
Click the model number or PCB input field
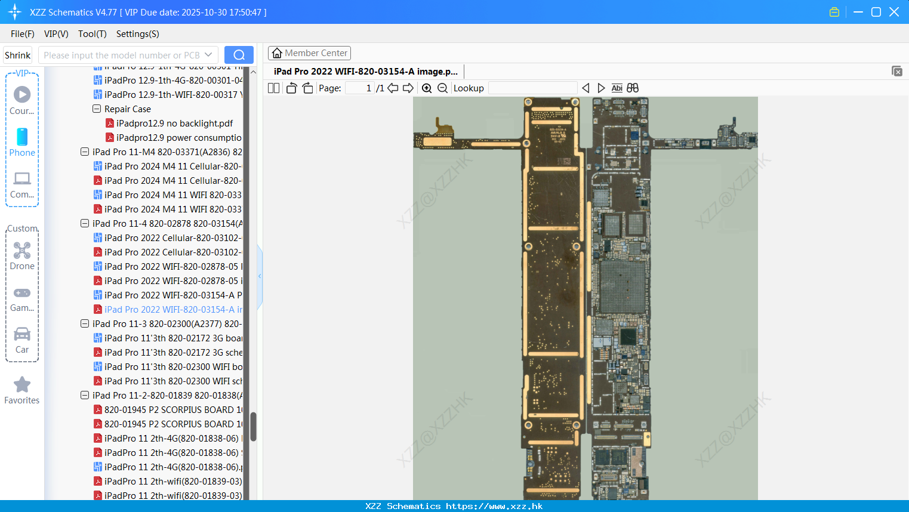(x=122, y=55)
